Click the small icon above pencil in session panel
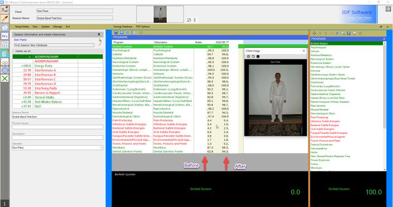393x207 pixels. point(100,40)
